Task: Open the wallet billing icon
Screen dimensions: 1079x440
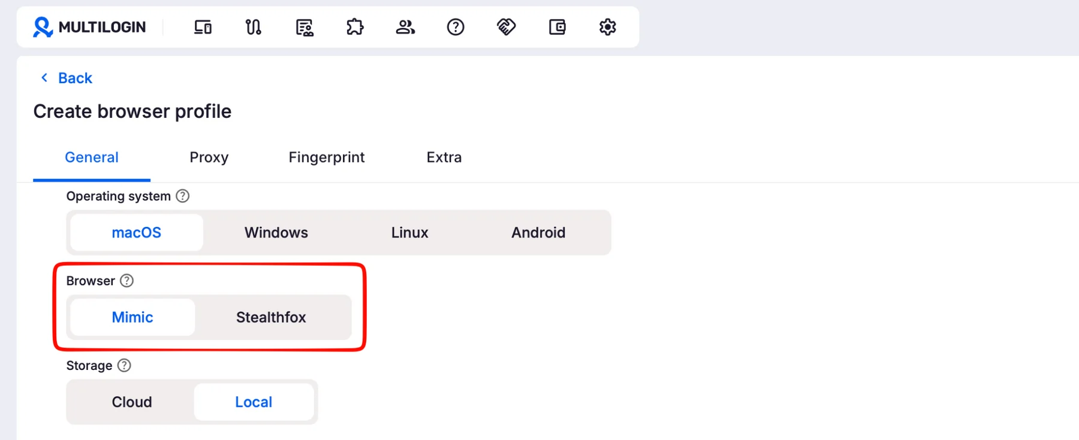Action: [557, 27]
